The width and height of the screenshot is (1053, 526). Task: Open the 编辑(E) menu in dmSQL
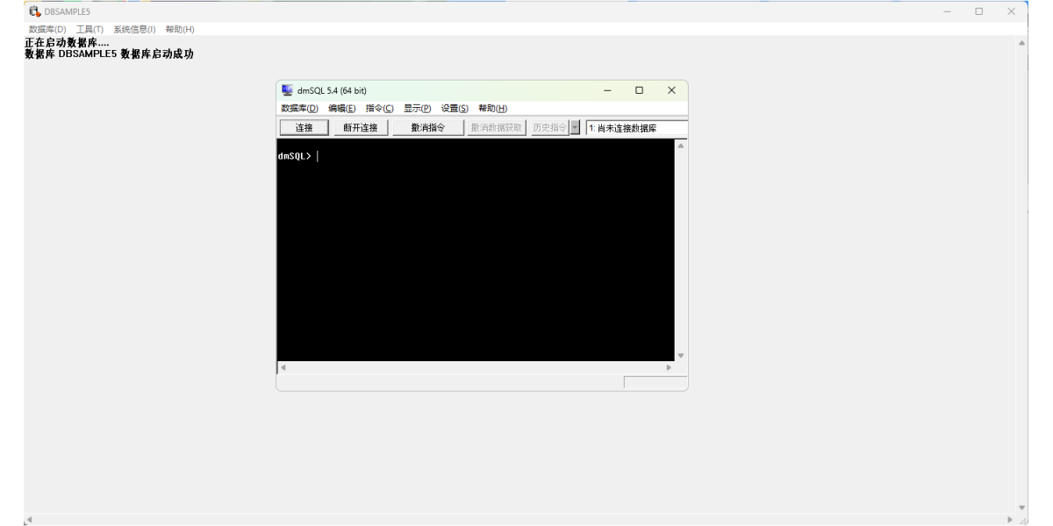tap(342, 109)
